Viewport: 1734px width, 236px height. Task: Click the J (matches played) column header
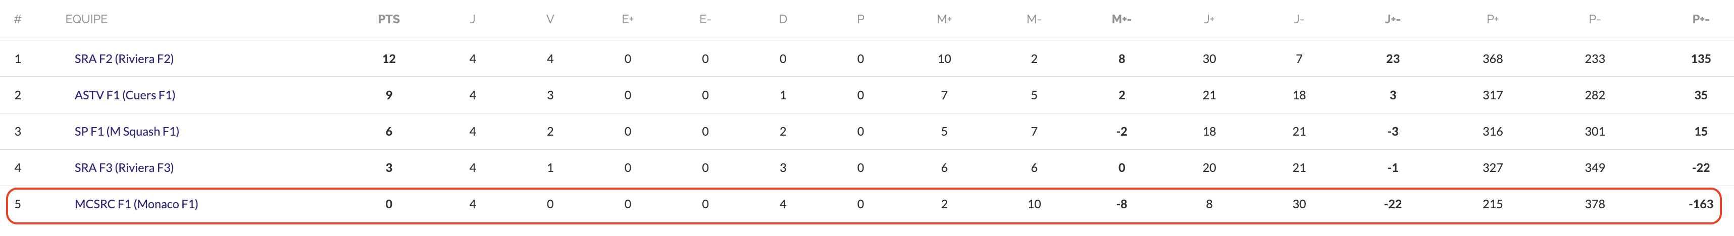[x=473, y=20]
